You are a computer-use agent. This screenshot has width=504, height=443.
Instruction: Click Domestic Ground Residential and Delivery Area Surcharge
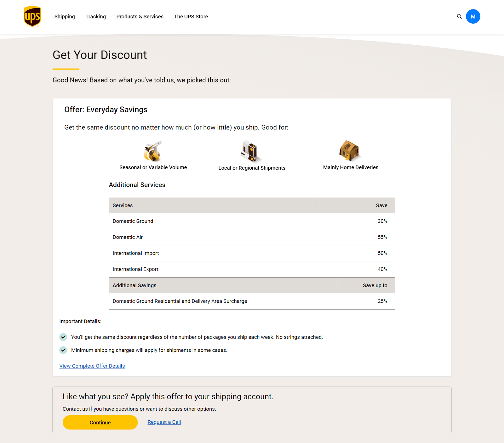180,301
